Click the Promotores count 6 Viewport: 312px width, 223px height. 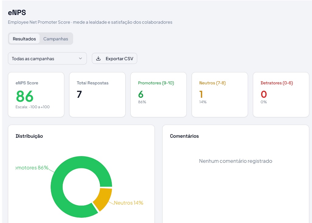(141, 94)
